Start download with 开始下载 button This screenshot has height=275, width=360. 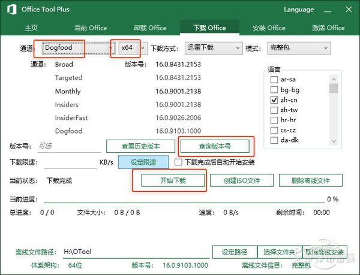point(173,180)
